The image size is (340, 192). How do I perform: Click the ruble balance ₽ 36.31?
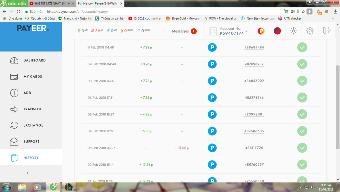97,31
